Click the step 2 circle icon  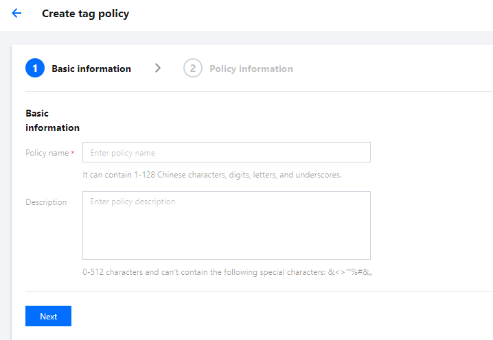click(193, 69)
